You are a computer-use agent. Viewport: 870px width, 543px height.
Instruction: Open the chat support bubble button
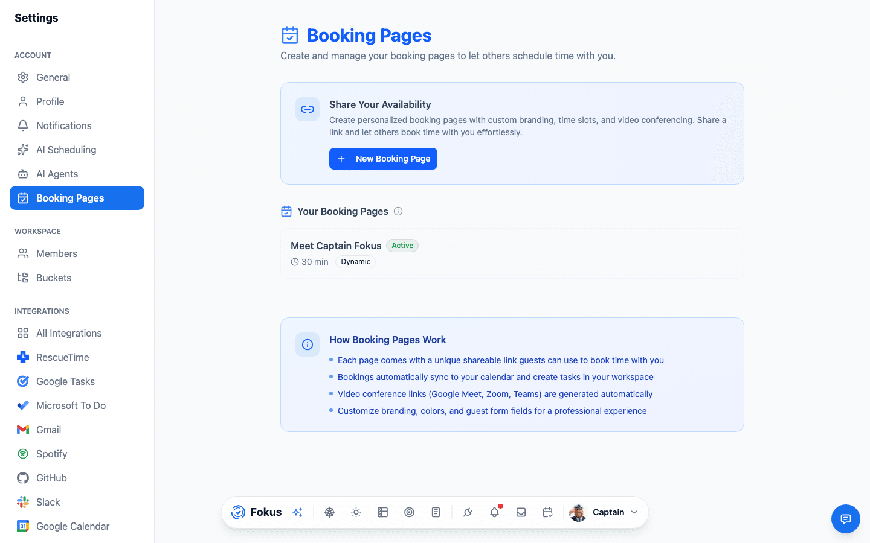846,519
